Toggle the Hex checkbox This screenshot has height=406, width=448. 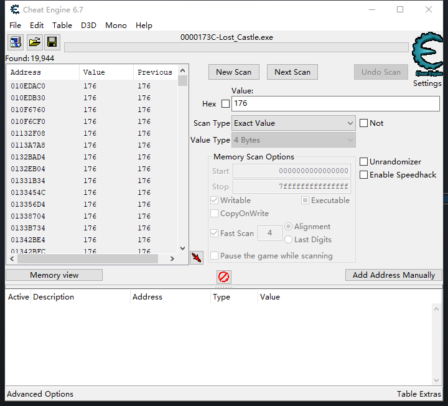pos(225,104)
